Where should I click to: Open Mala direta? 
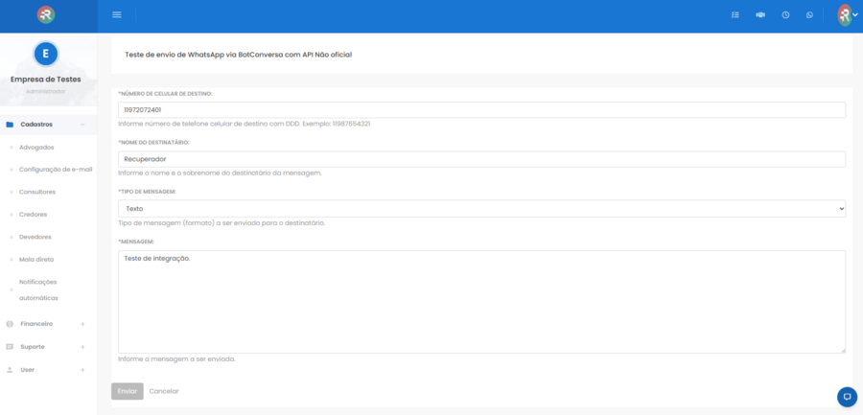point(36,259)
